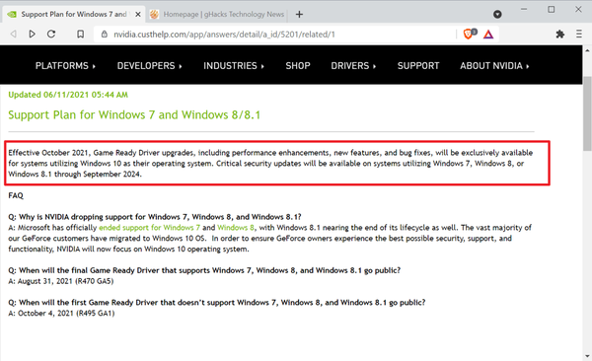Follow the 'ended support for Windows 7' link
The image size is (592, 361).
(x=150, y=228)
